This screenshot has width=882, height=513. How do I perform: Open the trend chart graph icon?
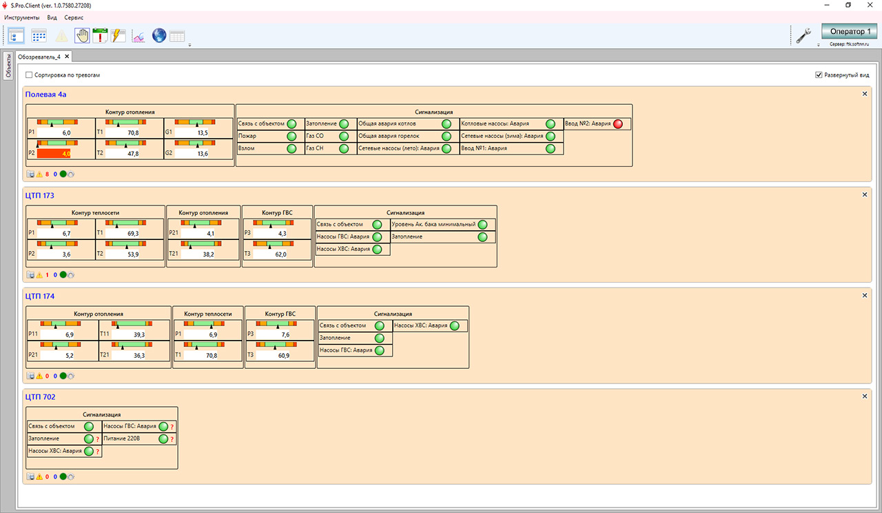(x=139, y=35)
